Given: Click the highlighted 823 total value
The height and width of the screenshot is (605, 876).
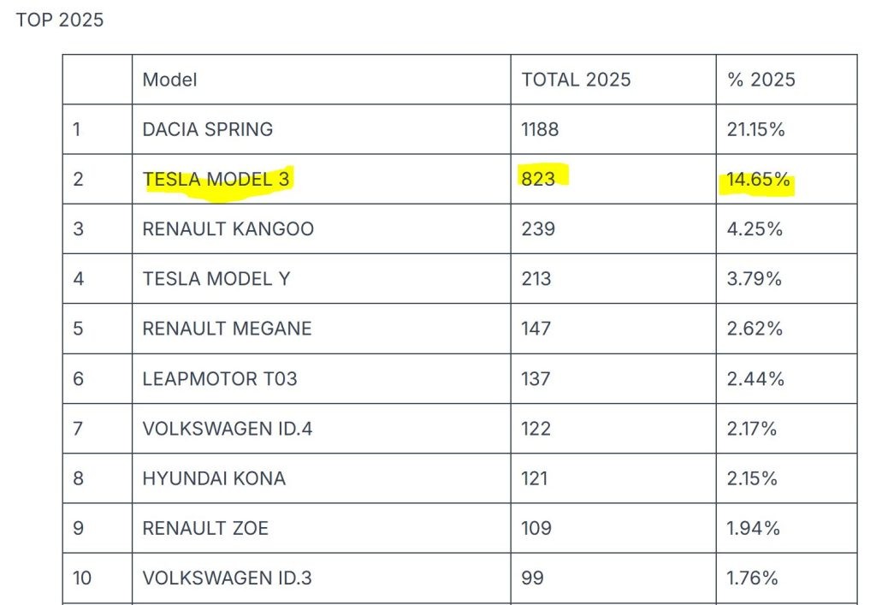Looking at the screenshot, I should [539, 179].
